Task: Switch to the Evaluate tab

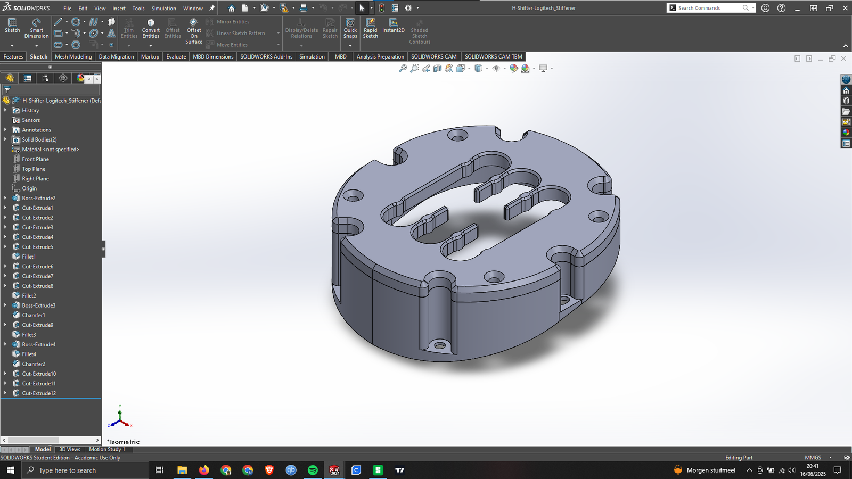Action: tap(176, 56)
